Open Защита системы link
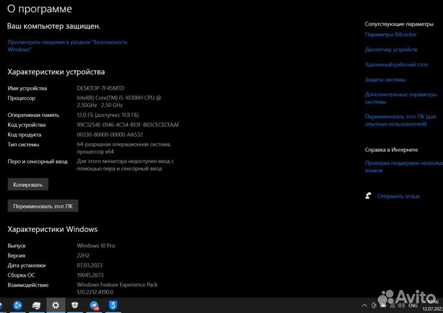 coord(385,80)
